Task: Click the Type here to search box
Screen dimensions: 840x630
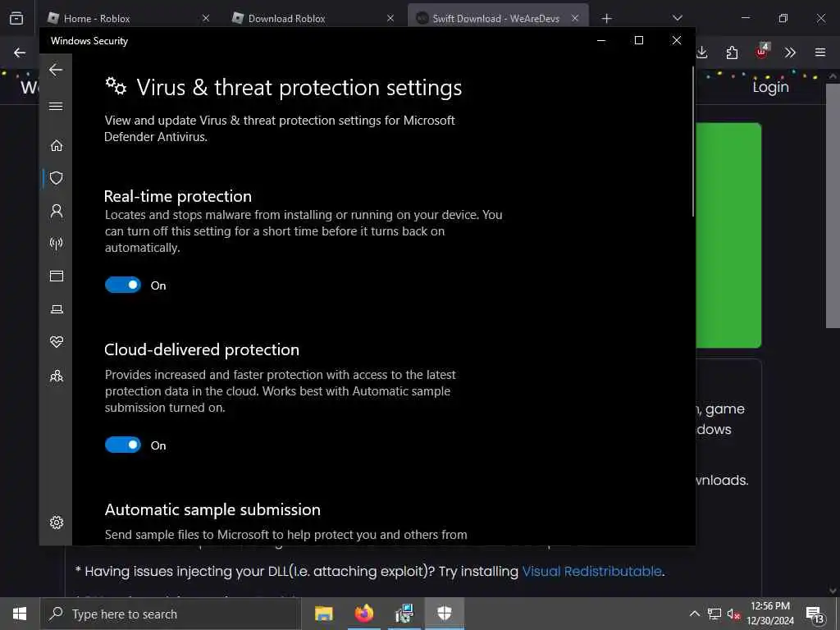Action: click(171, 614)
